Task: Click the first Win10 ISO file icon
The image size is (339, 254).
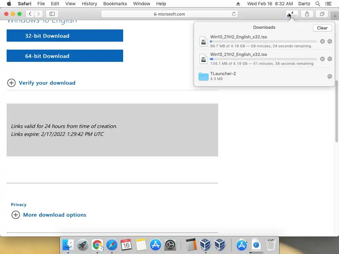Action: pyautogui.click(x=204, y=41)
